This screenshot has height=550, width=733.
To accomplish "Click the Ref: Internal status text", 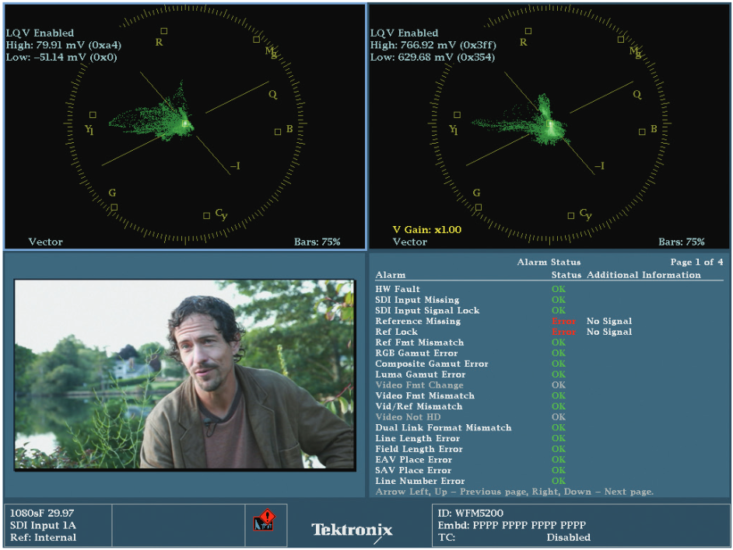I will 43,538.
